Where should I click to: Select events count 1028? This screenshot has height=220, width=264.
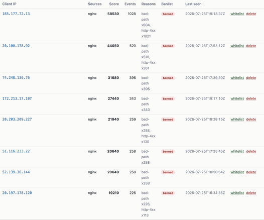coord(132,14)
